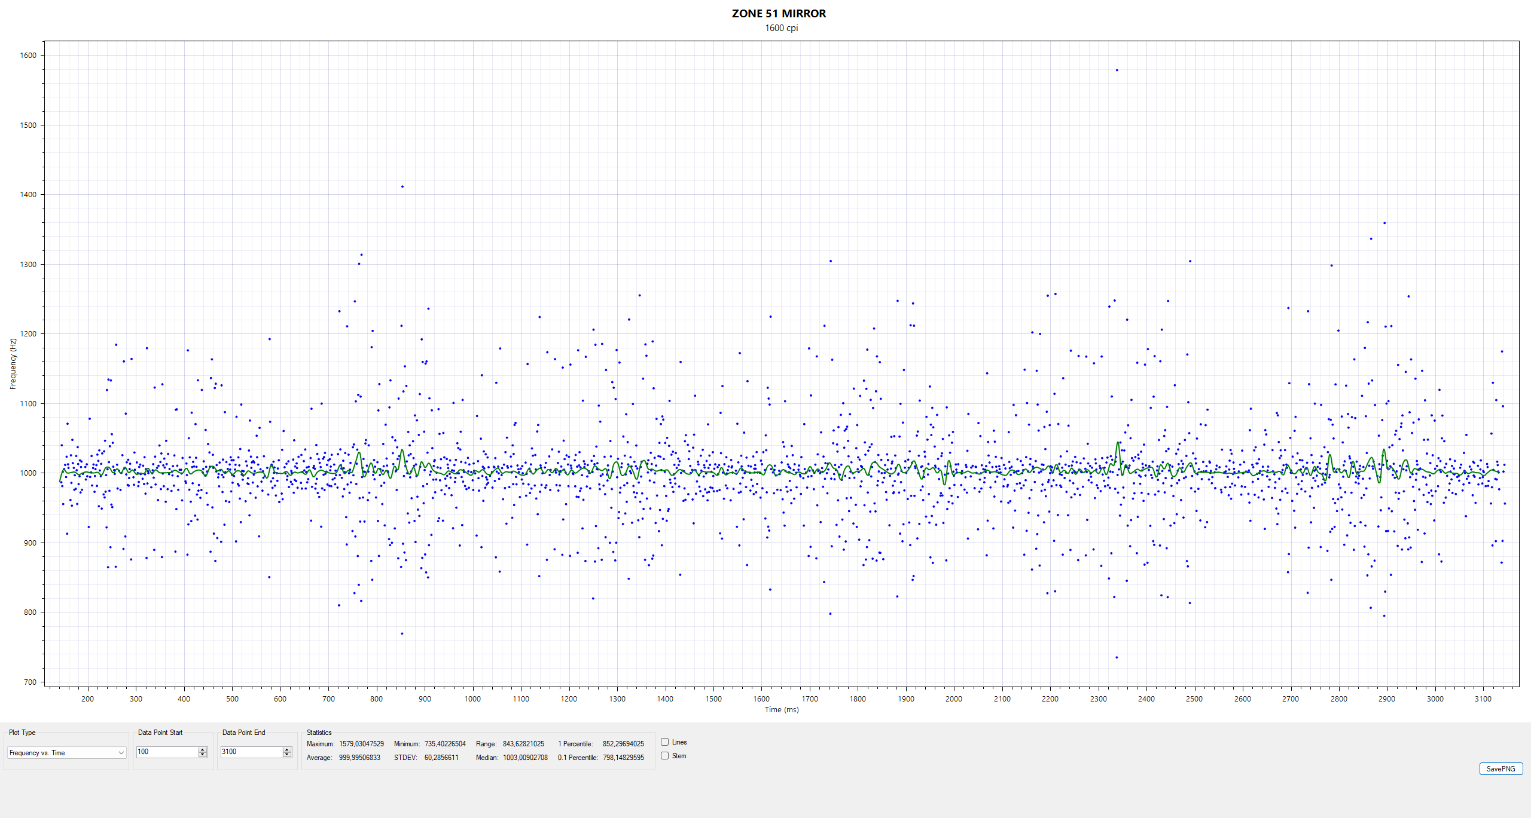
Task: Click the Statistics group label
Action: (319, 733)
